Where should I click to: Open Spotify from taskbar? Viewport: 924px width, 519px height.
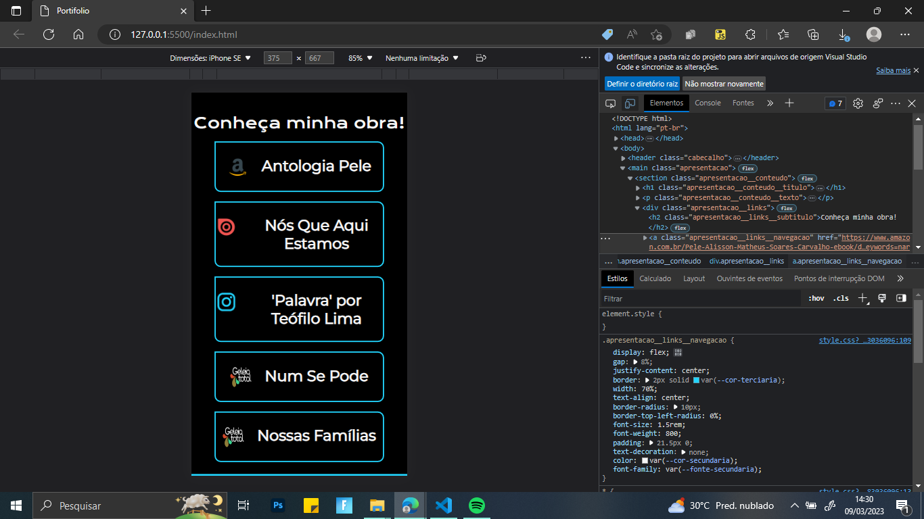(477, 505)
